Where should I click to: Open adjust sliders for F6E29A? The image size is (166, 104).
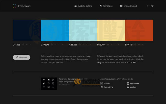[x=111, y=44]
